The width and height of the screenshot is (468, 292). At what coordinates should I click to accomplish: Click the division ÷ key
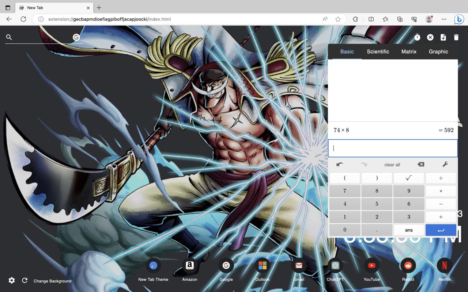pos(441,178)
